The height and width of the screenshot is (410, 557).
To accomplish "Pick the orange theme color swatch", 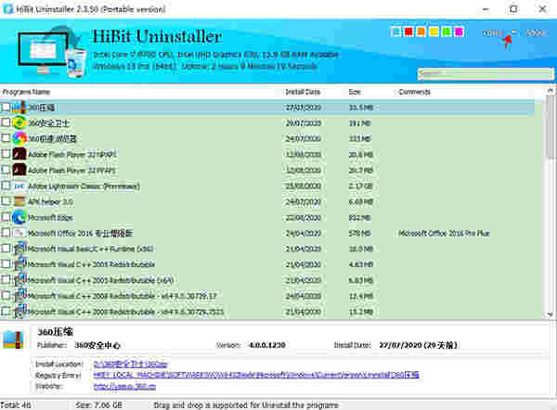I will [x=421, y=32].
